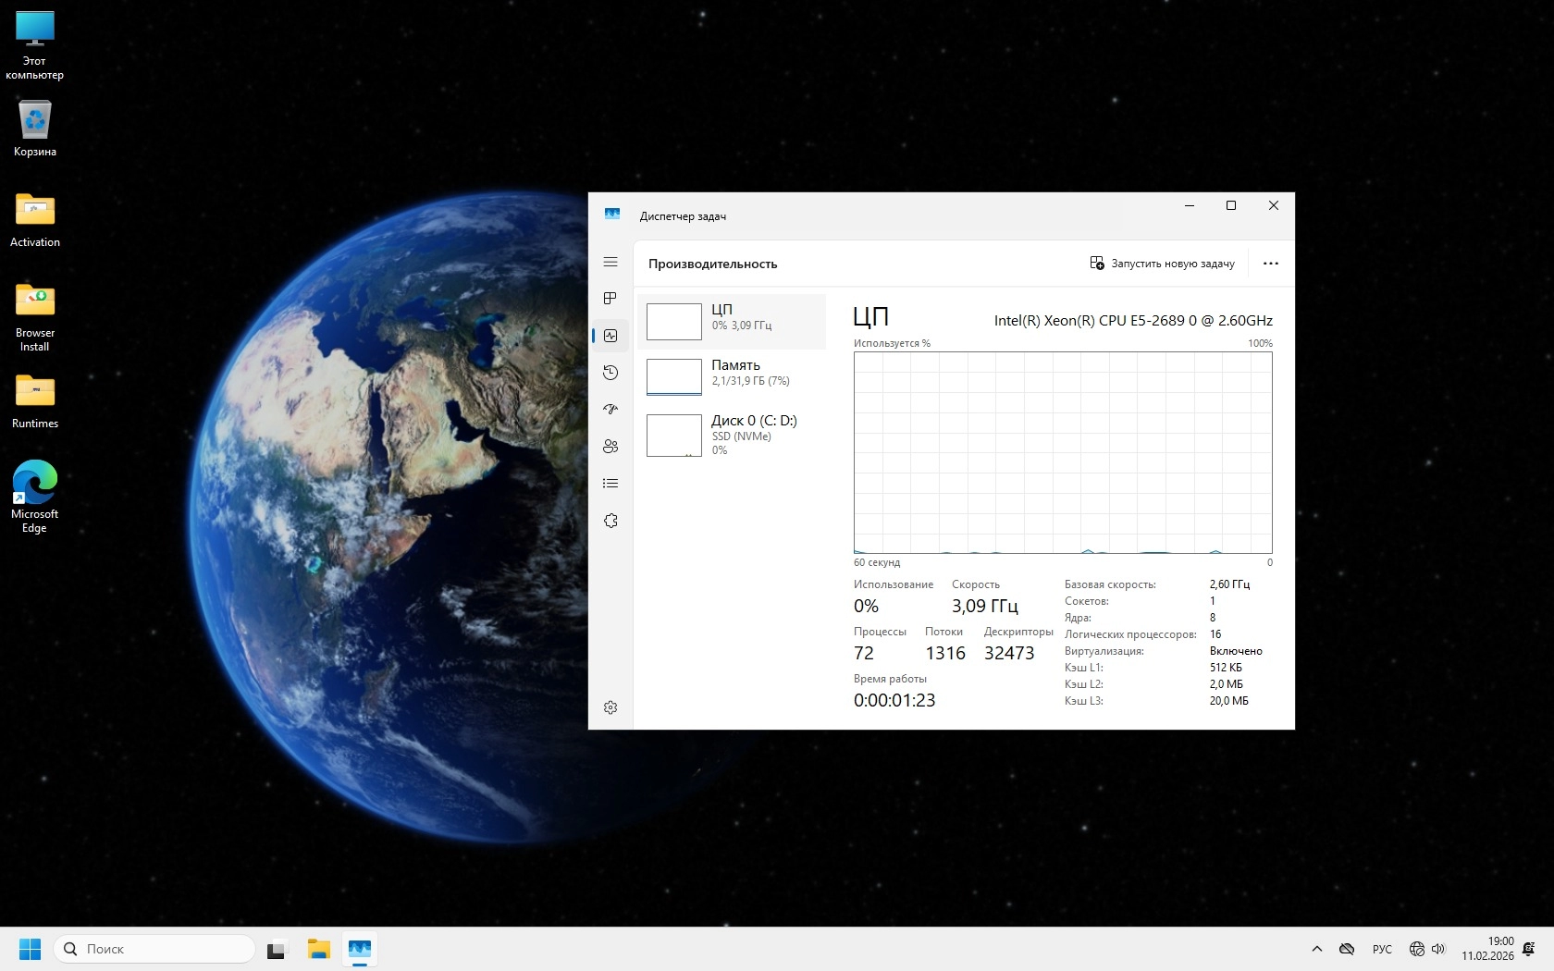Select the Память (Memory) resource item
Screen dimensions: 1554x971
[x=732, y=376]
